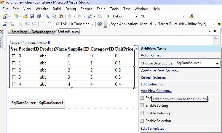Open Target Rule New Inline Style dropdown
The image size is (222, 133).
(x=215, y=24)
